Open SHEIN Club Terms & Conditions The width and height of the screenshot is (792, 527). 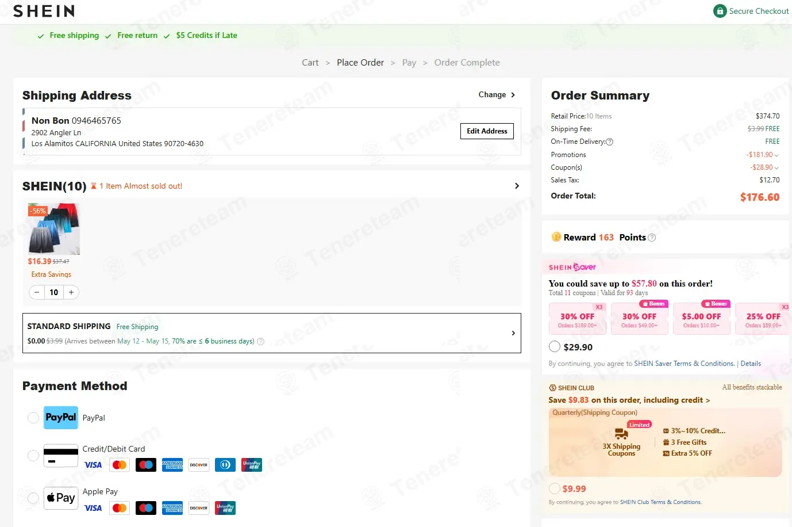point(660,502)
